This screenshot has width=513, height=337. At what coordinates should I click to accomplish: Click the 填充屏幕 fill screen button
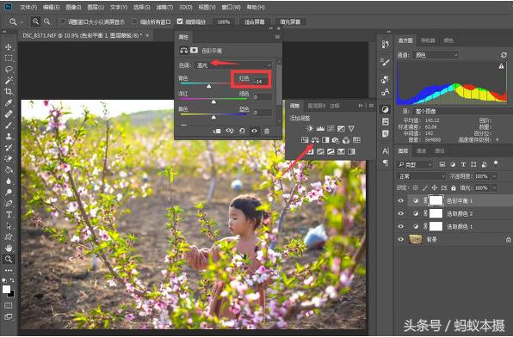290,21
